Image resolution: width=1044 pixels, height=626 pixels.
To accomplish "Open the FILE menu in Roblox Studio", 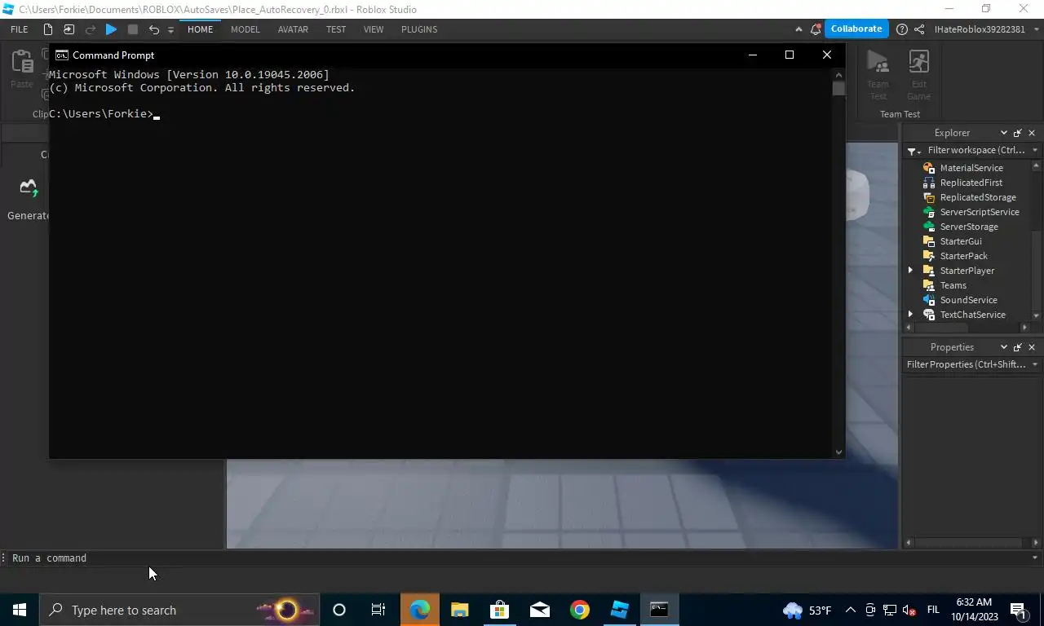I will pyautogui.click(x=19, y=29).
